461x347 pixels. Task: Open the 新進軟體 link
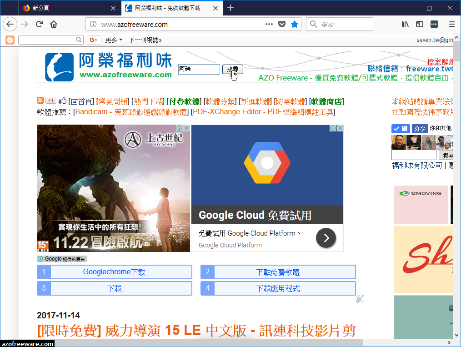pyautogui.click(x=256, y=102)
